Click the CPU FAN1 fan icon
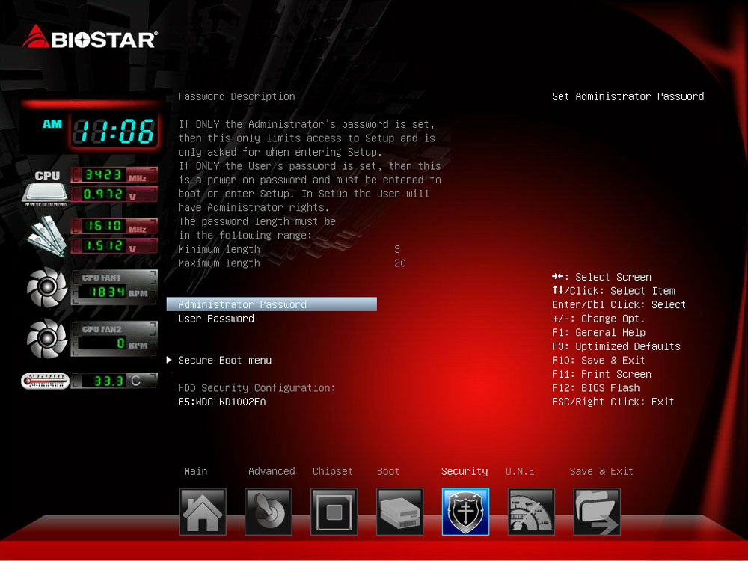This screenshot has height=561, width=748. click(x=47, y=288)
